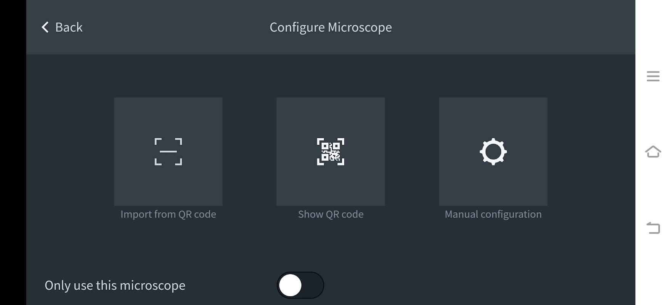Tap the Android system back icon
This screenshot has width=671, height=305.
pos(653,228)
